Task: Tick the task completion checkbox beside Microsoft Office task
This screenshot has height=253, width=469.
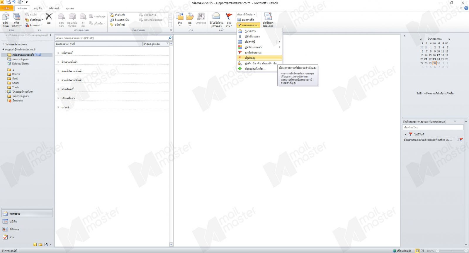Action: (458, 140)
